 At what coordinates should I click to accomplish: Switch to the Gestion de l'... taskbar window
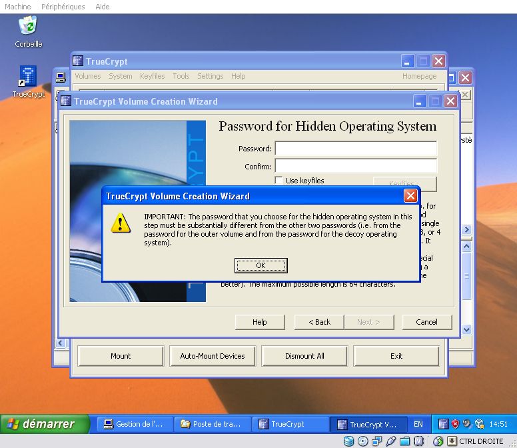point(135,424)
